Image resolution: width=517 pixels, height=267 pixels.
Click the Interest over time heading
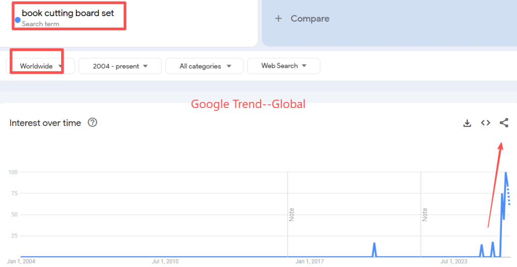point(45,123)
